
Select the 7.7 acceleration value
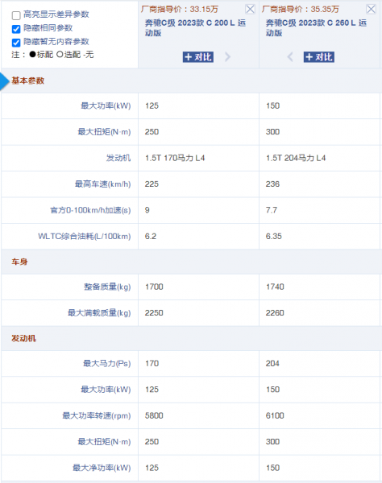(x=272, y=210)
